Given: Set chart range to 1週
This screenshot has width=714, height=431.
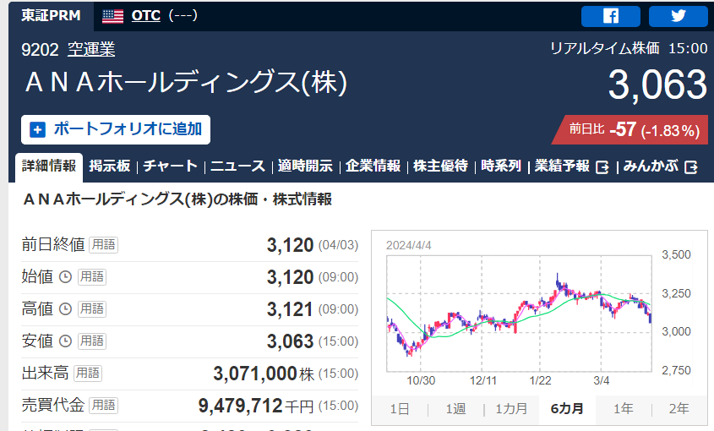Looking at the screenshot, I should [x=455, y=409].
